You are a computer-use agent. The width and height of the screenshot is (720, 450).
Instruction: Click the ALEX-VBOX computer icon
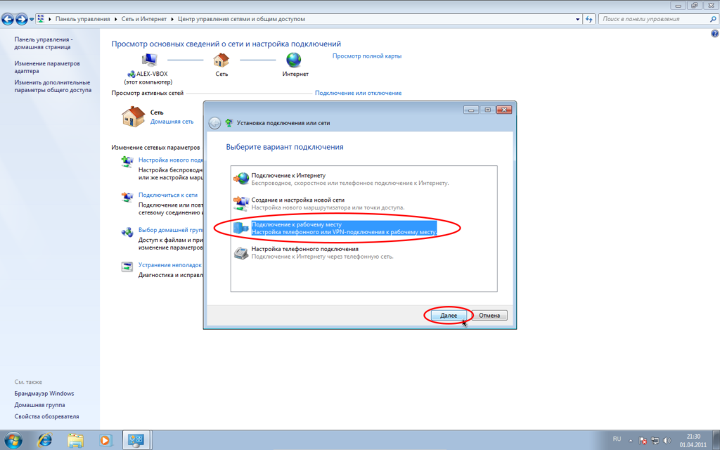[x=150, y=60]
